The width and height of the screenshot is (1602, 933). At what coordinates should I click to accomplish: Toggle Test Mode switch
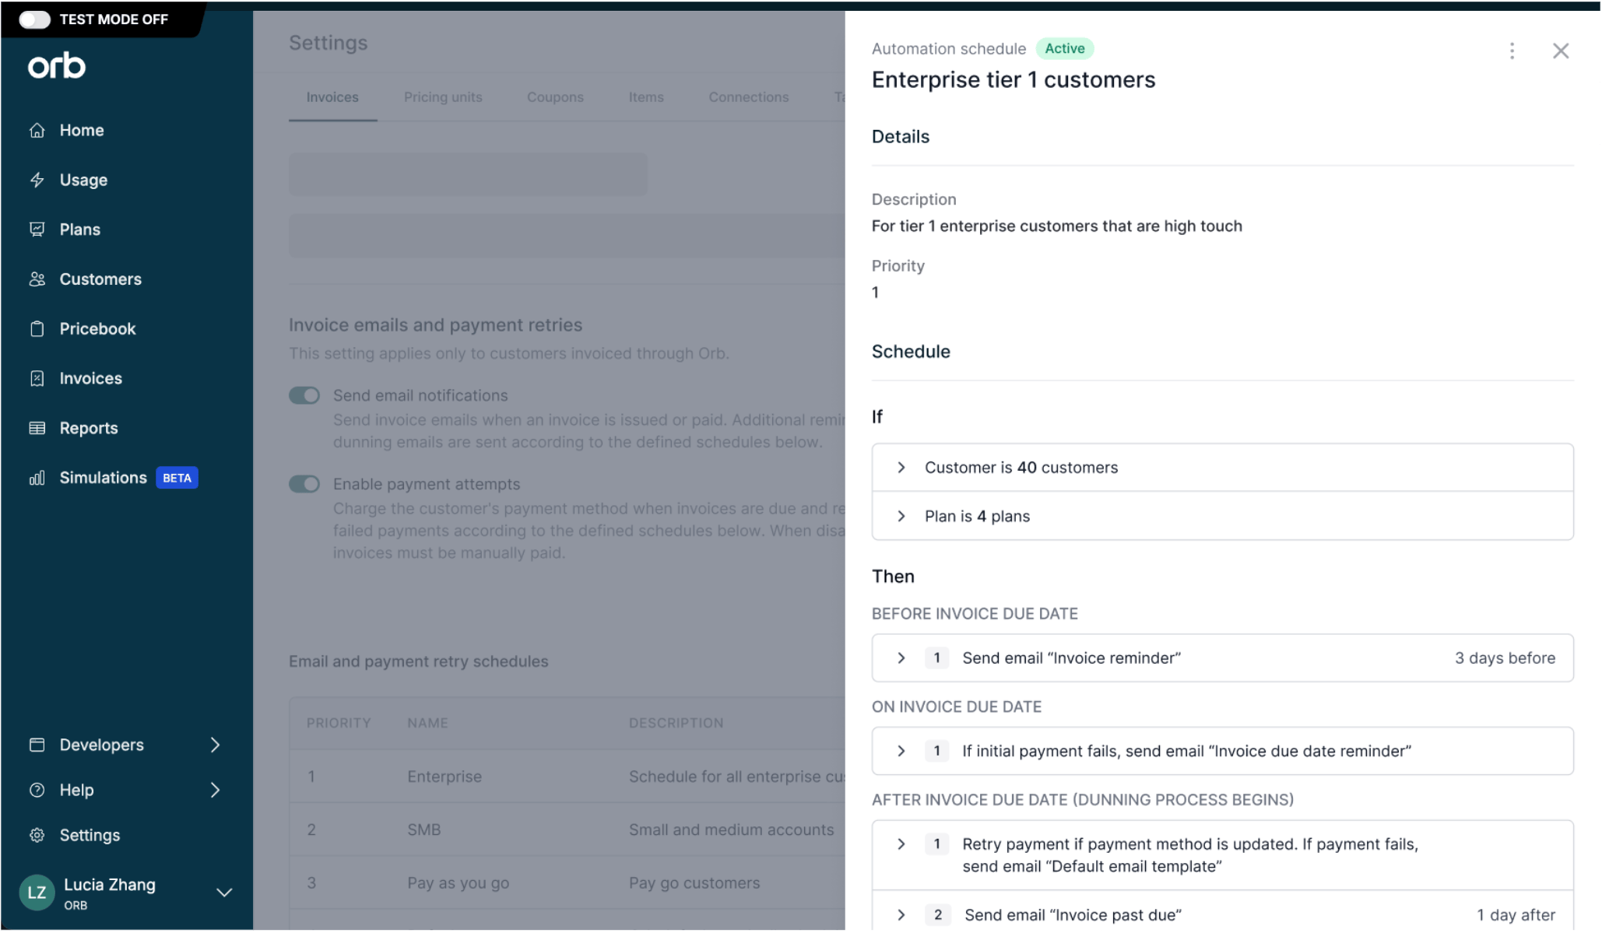[35, 19]
